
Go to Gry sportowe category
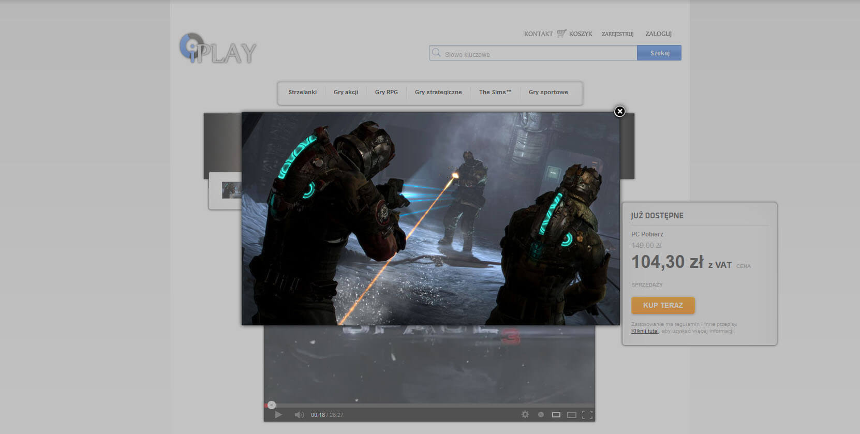click(548, 92)
